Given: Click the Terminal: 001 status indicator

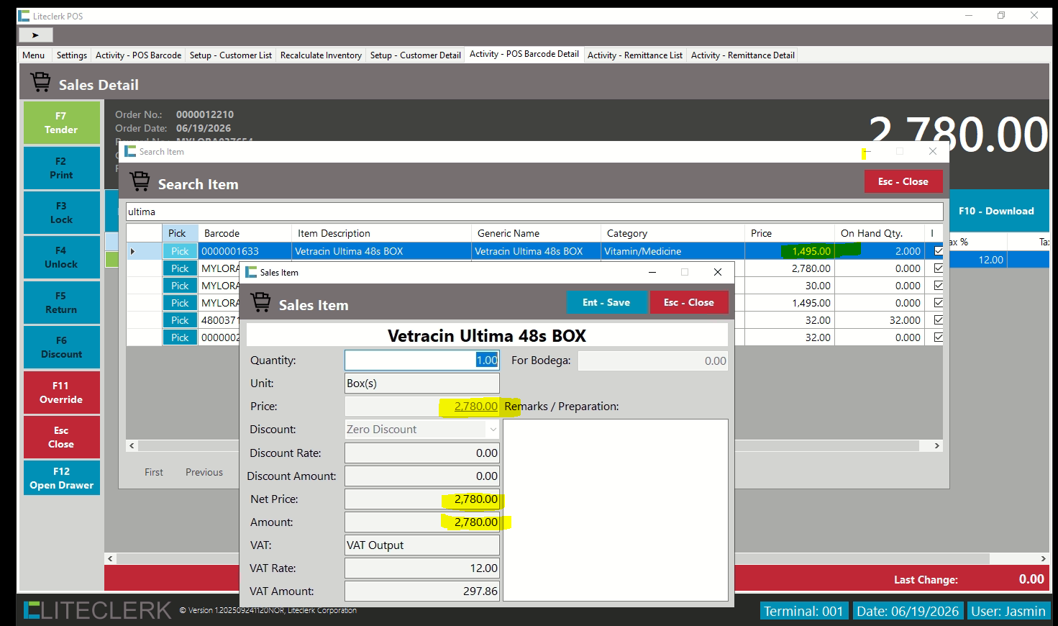Looking at the screenshot, I should [x=803, y=611].
